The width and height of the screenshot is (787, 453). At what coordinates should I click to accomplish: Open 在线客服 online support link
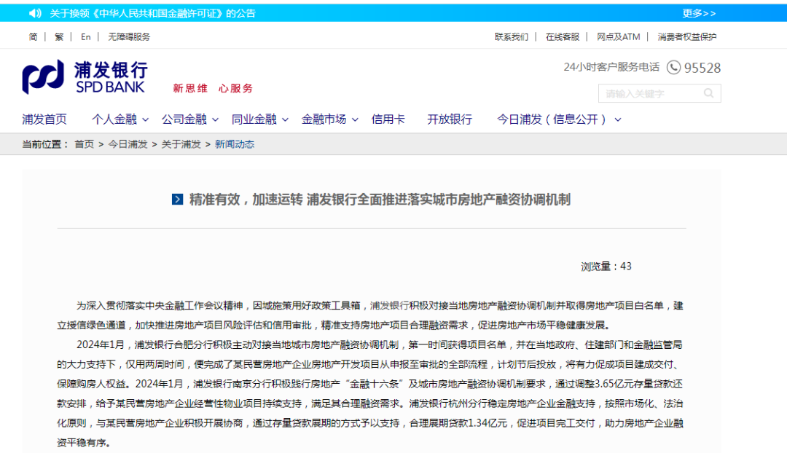pyautogui.click(x=562, y=36)
